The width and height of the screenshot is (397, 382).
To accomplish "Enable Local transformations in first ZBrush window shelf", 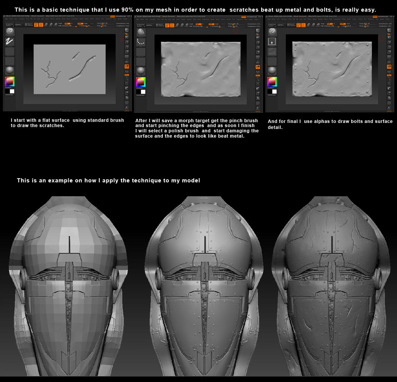I will coord(126,67).
